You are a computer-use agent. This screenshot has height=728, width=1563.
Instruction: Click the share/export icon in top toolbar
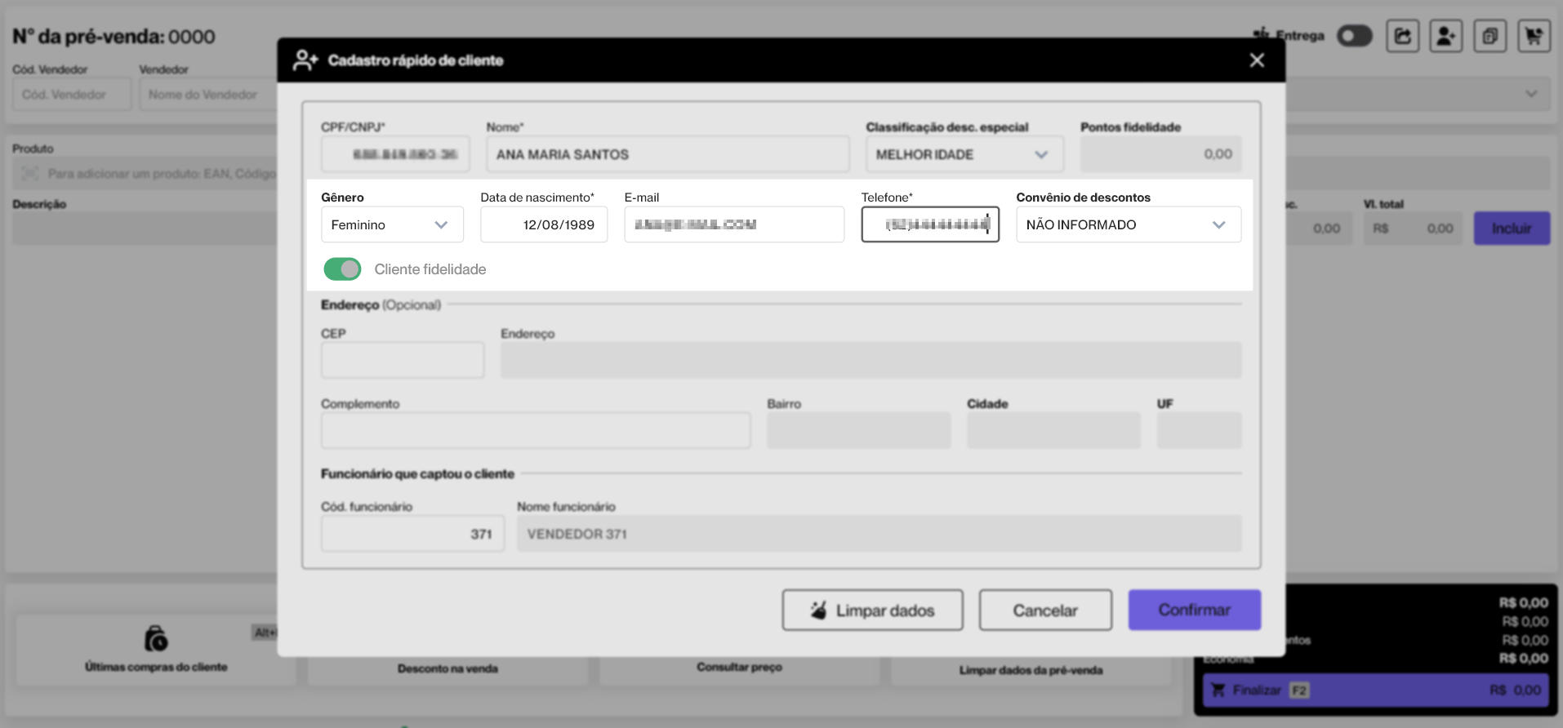click(x=1402, y=36)
